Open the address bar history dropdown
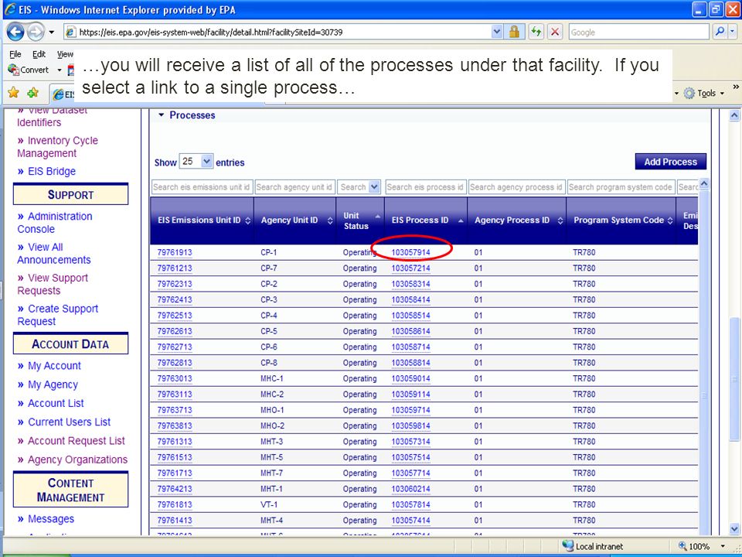The width and height of the screenshot is (742, 557). pyautogui.click(x=496, y=32)
